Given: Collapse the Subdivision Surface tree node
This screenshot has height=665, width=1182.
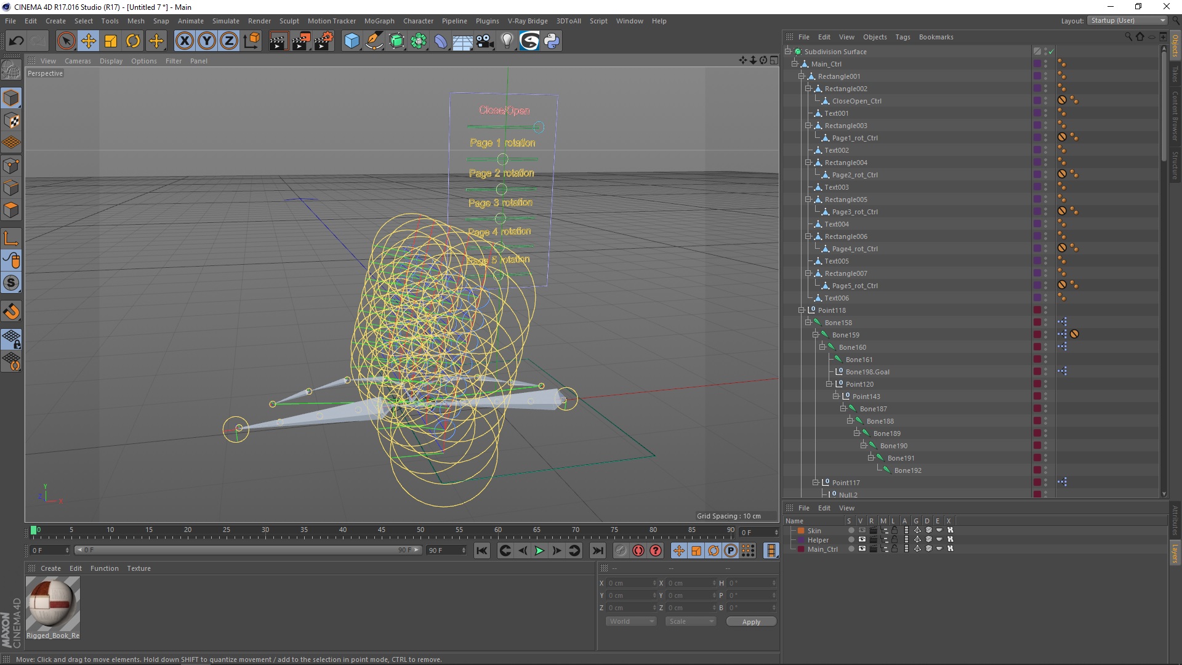Looking at the screenshot, I should click(787, 52).
